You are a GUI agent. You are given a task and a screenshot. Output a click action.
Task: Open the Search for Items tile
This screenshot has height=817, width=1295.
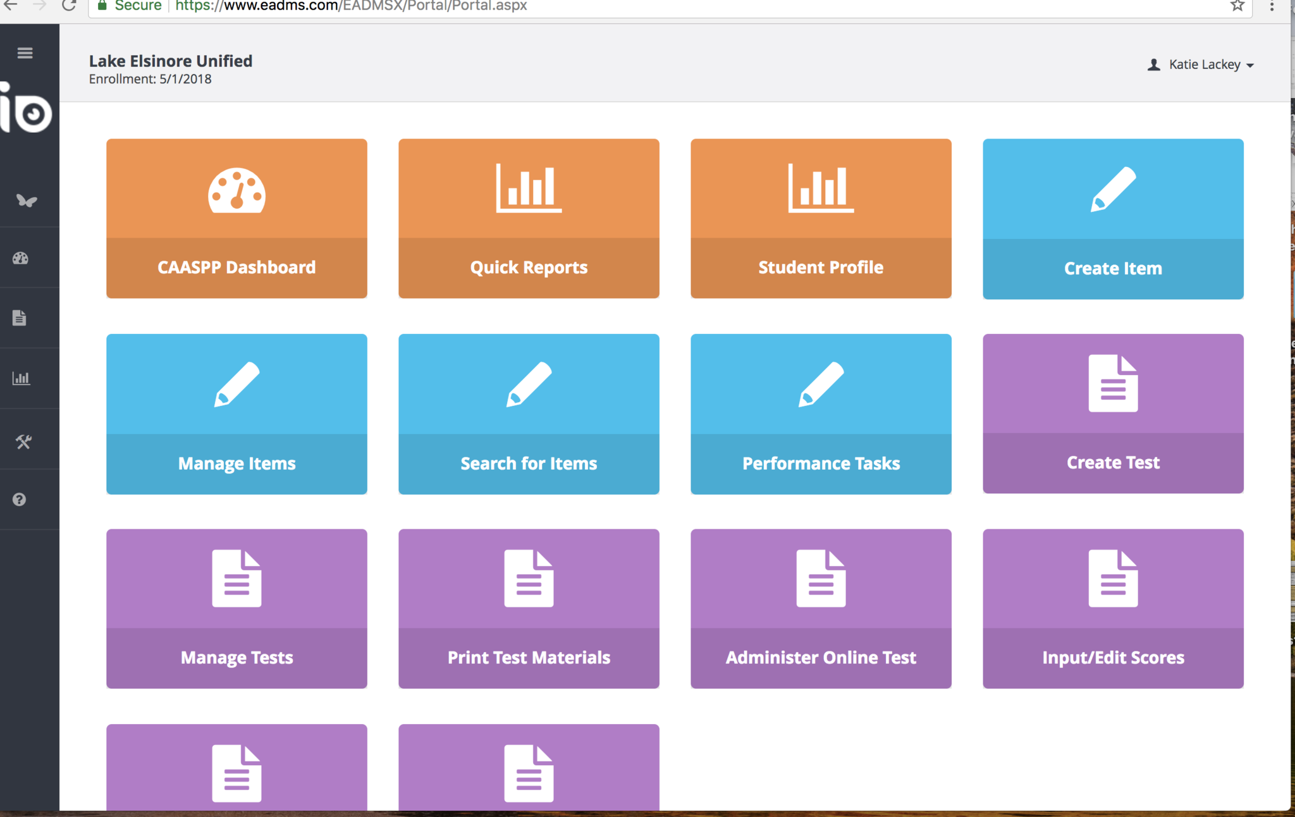click(529, 414)
